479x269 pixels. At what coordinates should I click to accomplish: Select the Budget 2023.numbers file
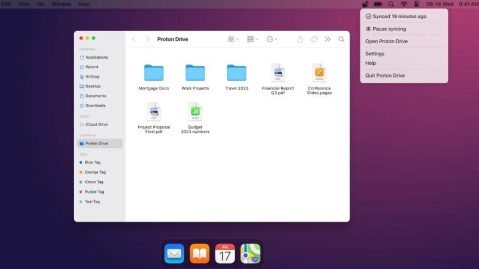tap(195, 112)
